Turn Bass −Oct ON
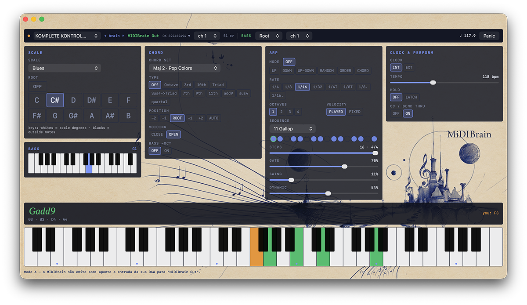Image resolution: width=527 pixels, height=305 pixels. (x=166, y=151)
